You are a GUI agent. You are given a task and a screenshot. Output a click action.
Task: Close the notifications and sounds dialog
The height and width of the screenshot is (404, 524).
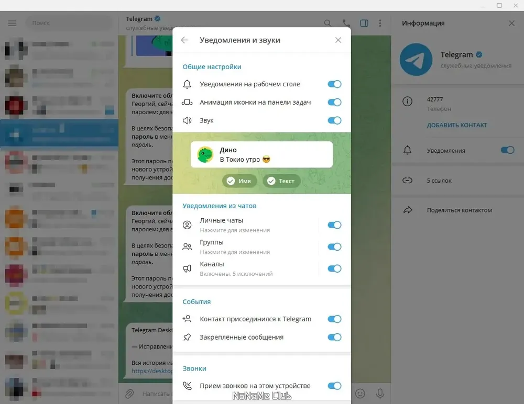point(338,40)
